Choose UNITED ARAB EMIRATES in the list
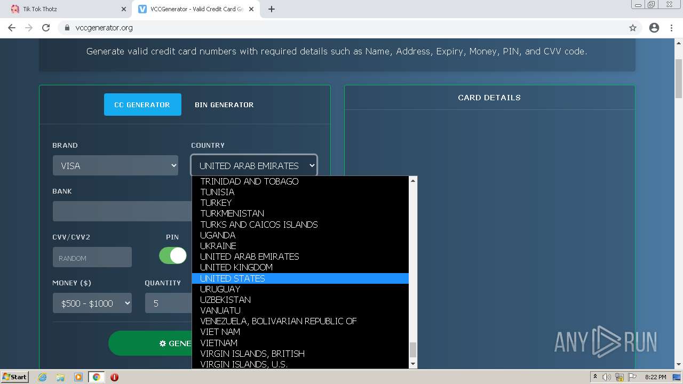Screen dimensions: 683x384 pyautogui.click(x=300, y=257)
